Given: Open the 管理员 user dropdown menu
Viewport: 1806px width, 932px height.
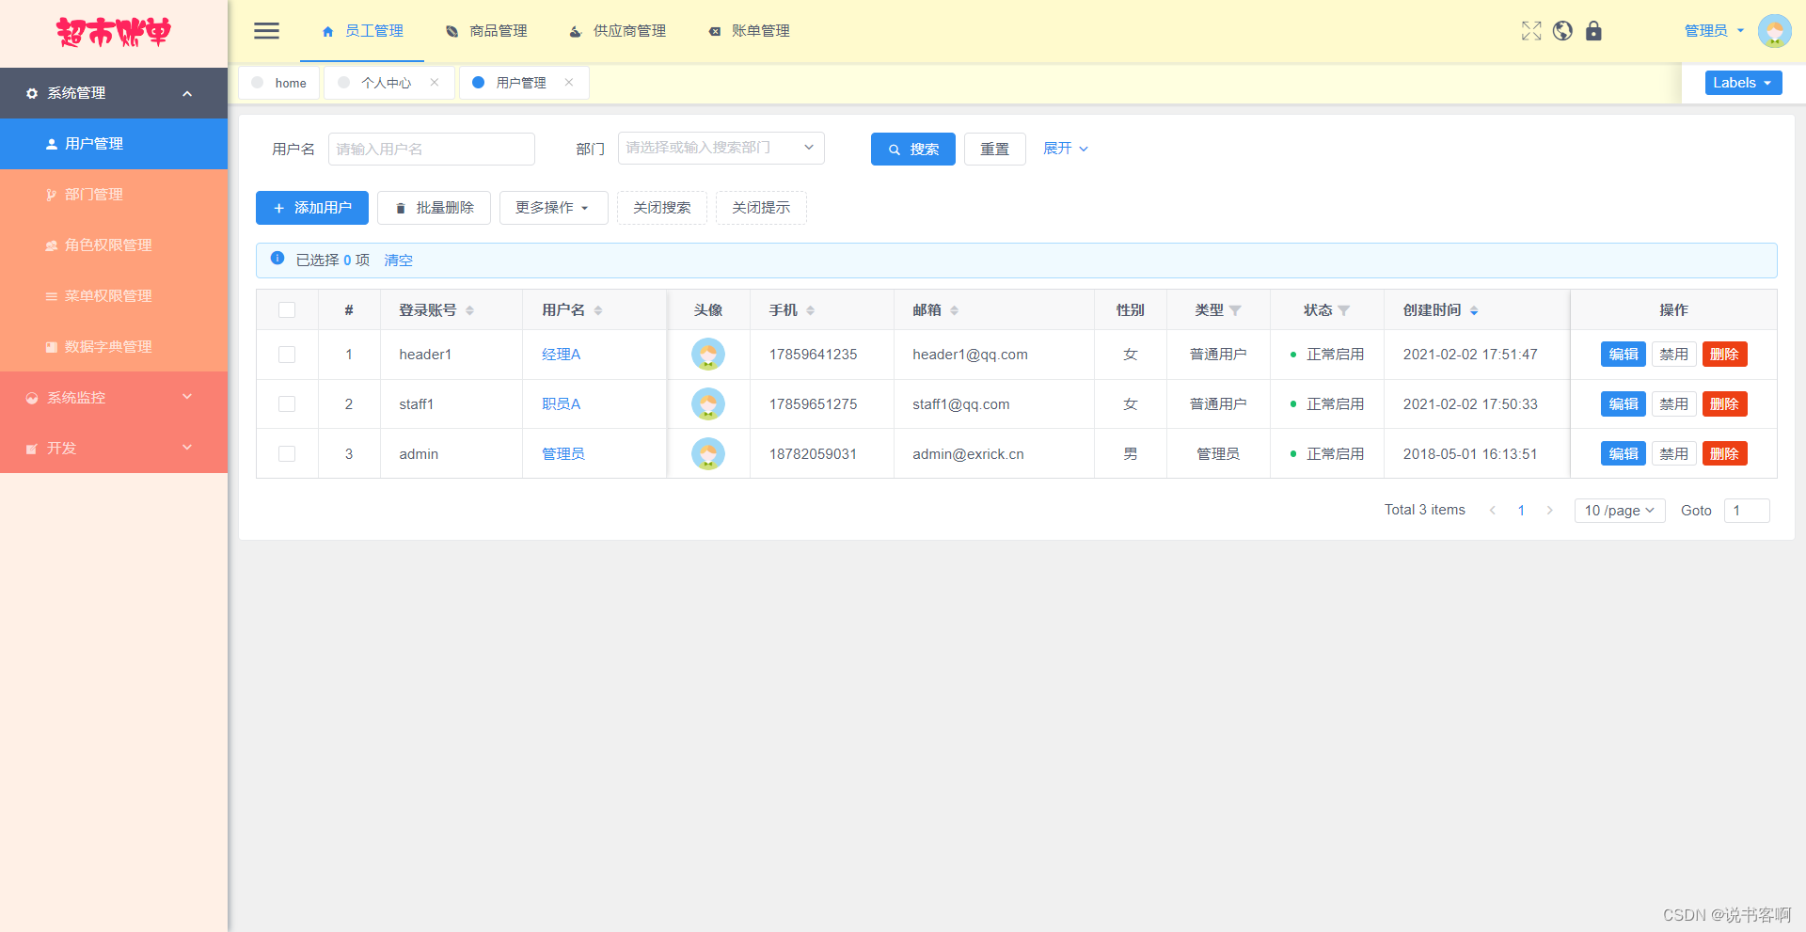Looking at the screenshot, I should pyautogui.click(x=1714, y=31).
